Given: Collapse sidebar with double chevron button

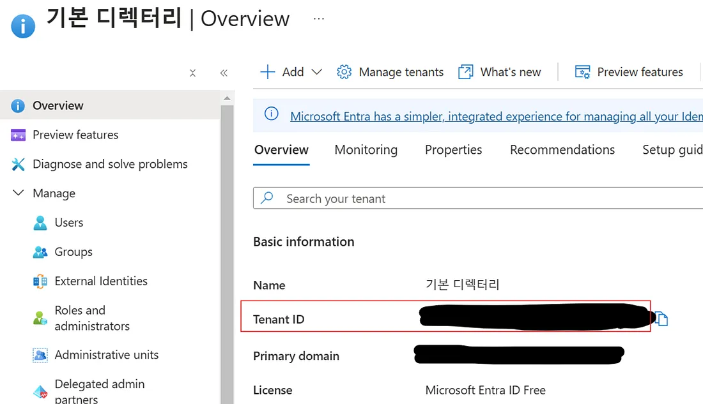Looking at the screenshot, I should 224,73.
